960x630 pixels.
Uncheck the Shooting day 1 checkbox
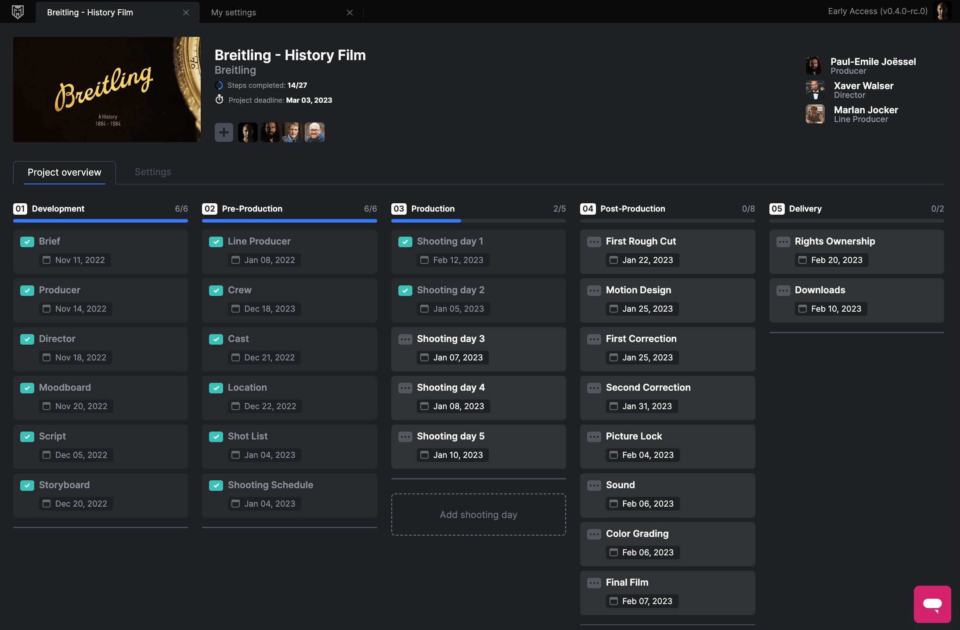click(x=405, y=242)
